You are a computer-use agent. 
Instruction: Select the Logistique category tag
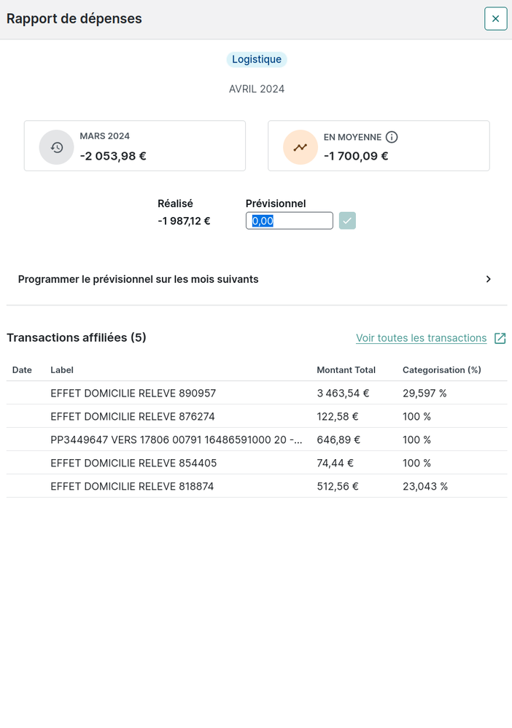coord(257,60)
